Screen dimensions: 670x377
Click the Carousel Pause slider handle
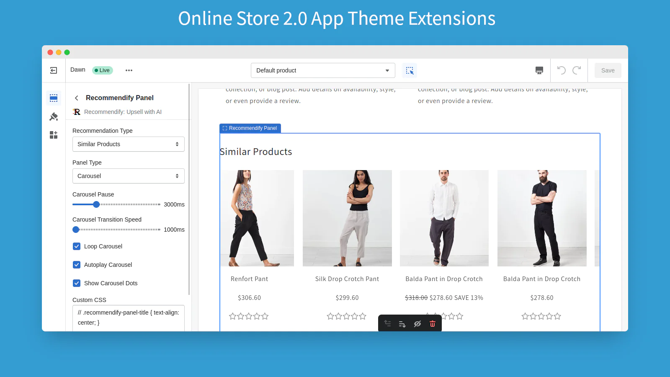point(96,204)
